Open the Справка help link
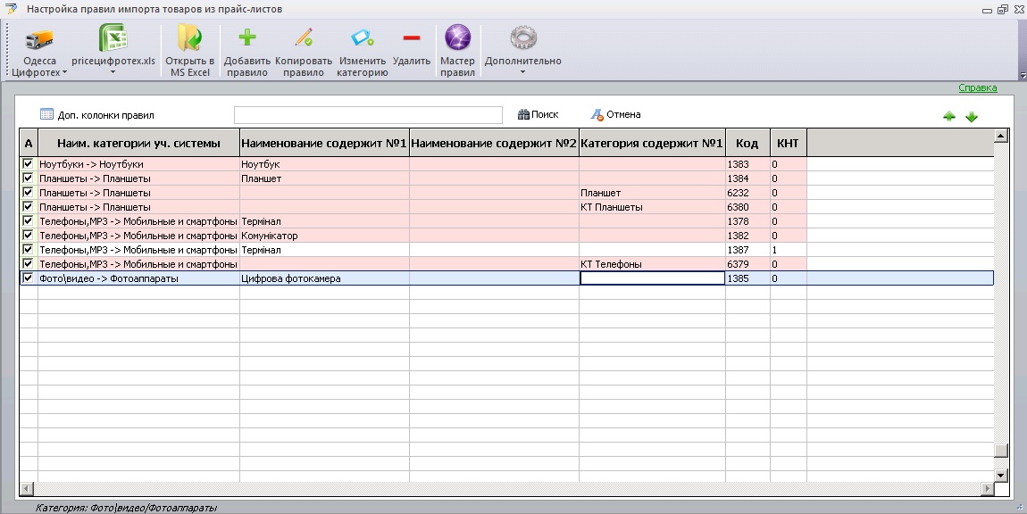This screenshot has height=514, width=1027. point(977,87)
